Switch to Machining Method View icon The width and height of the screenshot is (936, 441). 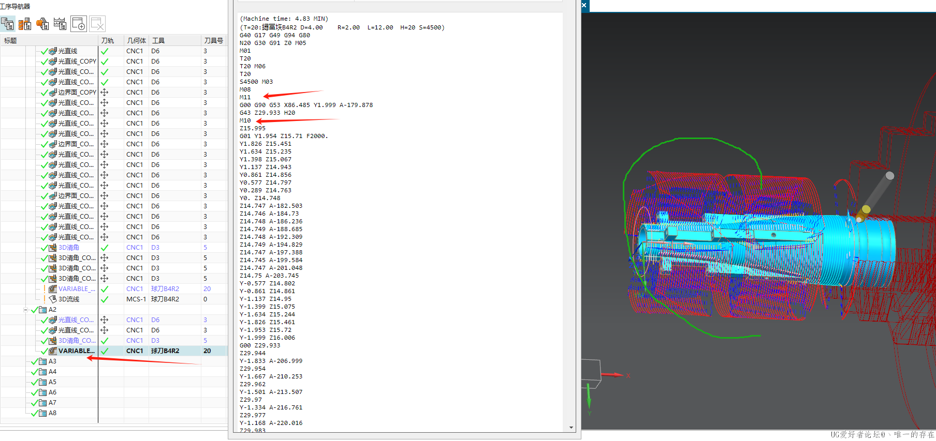click(60, 24)
